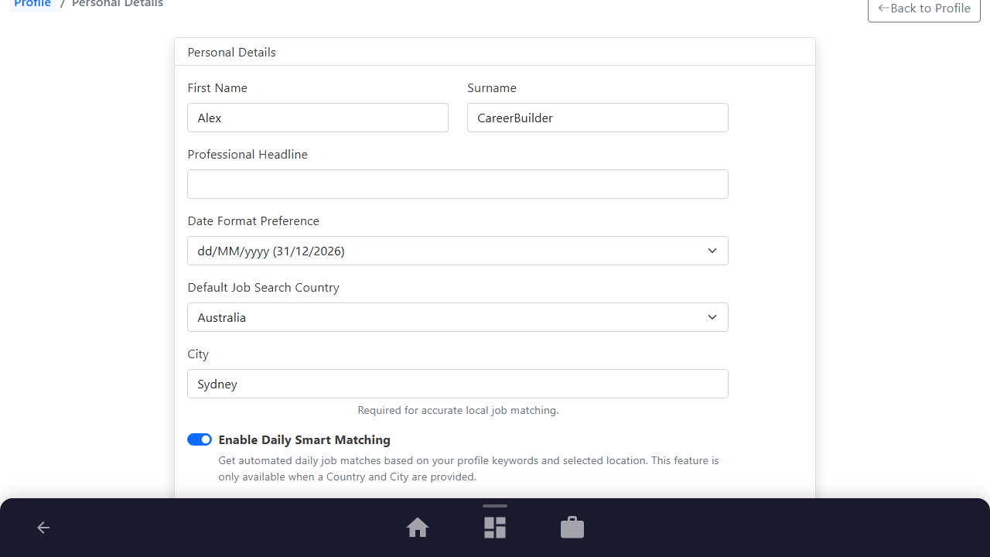
Task: Expand Default Job Search Country dropdown
Action: [458, 317]
